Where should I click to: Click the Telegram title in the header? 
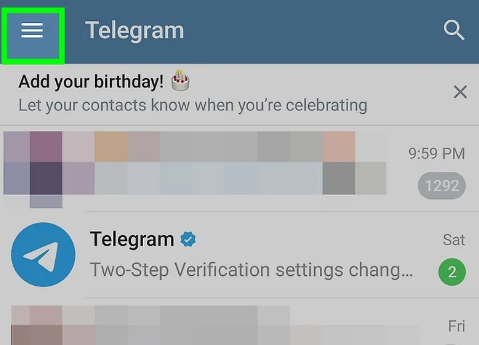click(134, 31)
